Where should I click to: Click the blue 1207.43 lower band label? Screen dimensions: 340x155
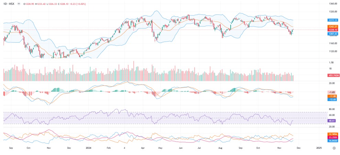333,34
